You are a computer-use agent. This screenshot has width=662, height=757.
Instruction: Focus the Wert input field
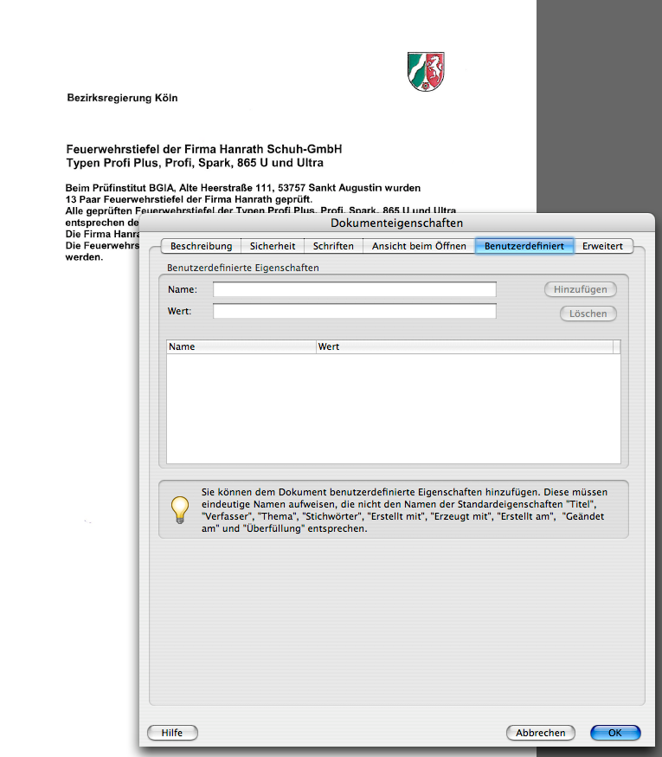point(355,311)
